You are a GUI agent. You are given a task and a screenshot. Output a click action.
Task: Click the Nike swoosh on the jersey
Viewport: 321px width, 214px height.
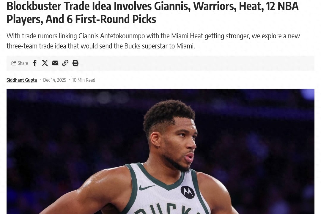[147, 187]
